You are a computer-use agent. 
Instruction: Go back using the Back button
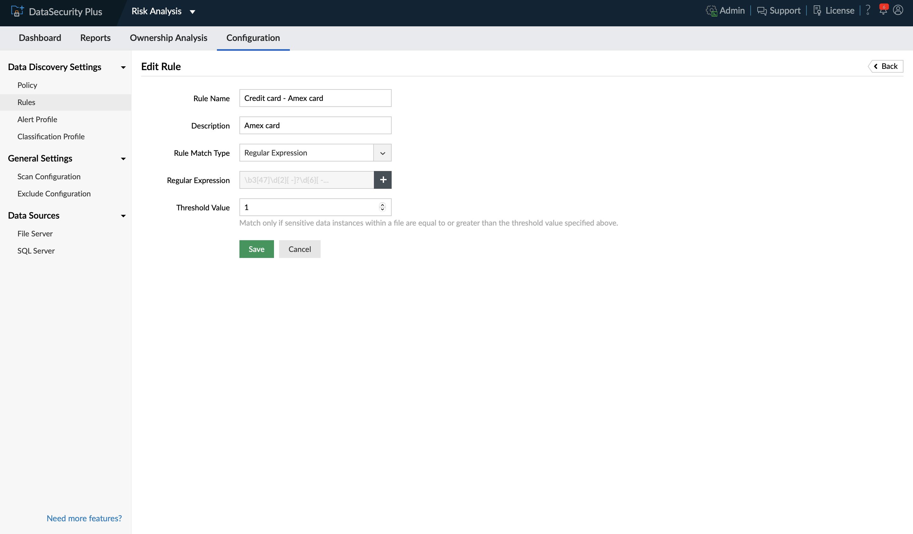coord(885,66)
